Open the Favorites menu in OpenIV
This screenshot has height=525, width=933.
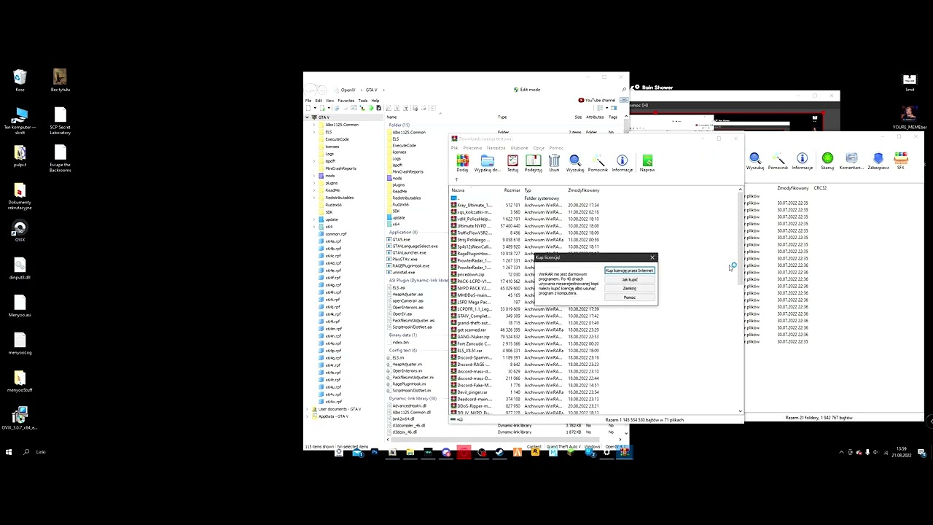346,101
